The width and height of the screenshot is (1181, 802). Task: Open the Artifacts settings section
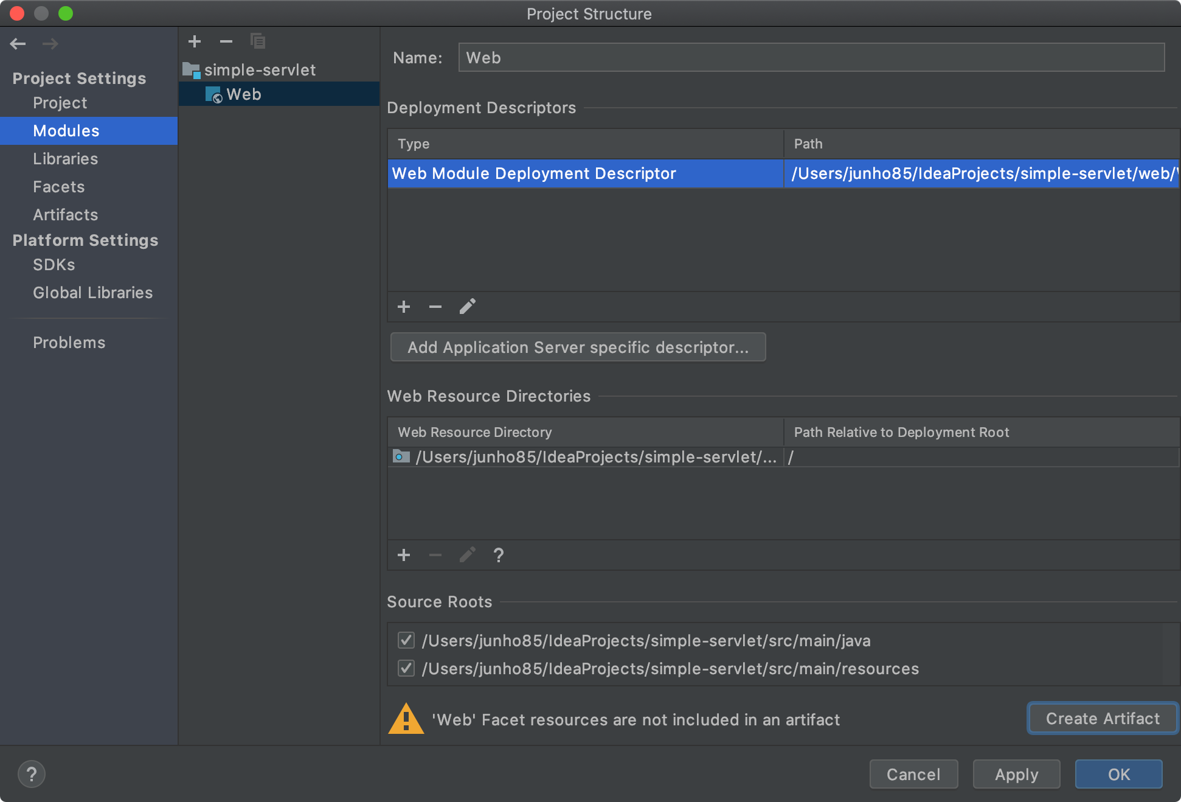65,215
